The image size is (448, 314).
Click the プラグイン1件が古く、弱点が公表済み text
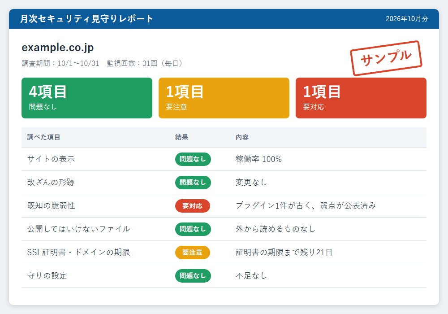pos(306,205)
